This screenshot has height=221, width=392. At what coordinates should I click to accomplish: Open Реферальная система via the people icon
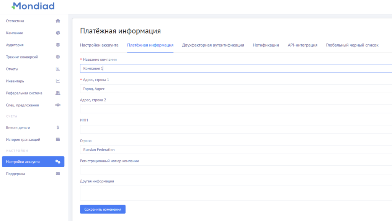point(58,93)
